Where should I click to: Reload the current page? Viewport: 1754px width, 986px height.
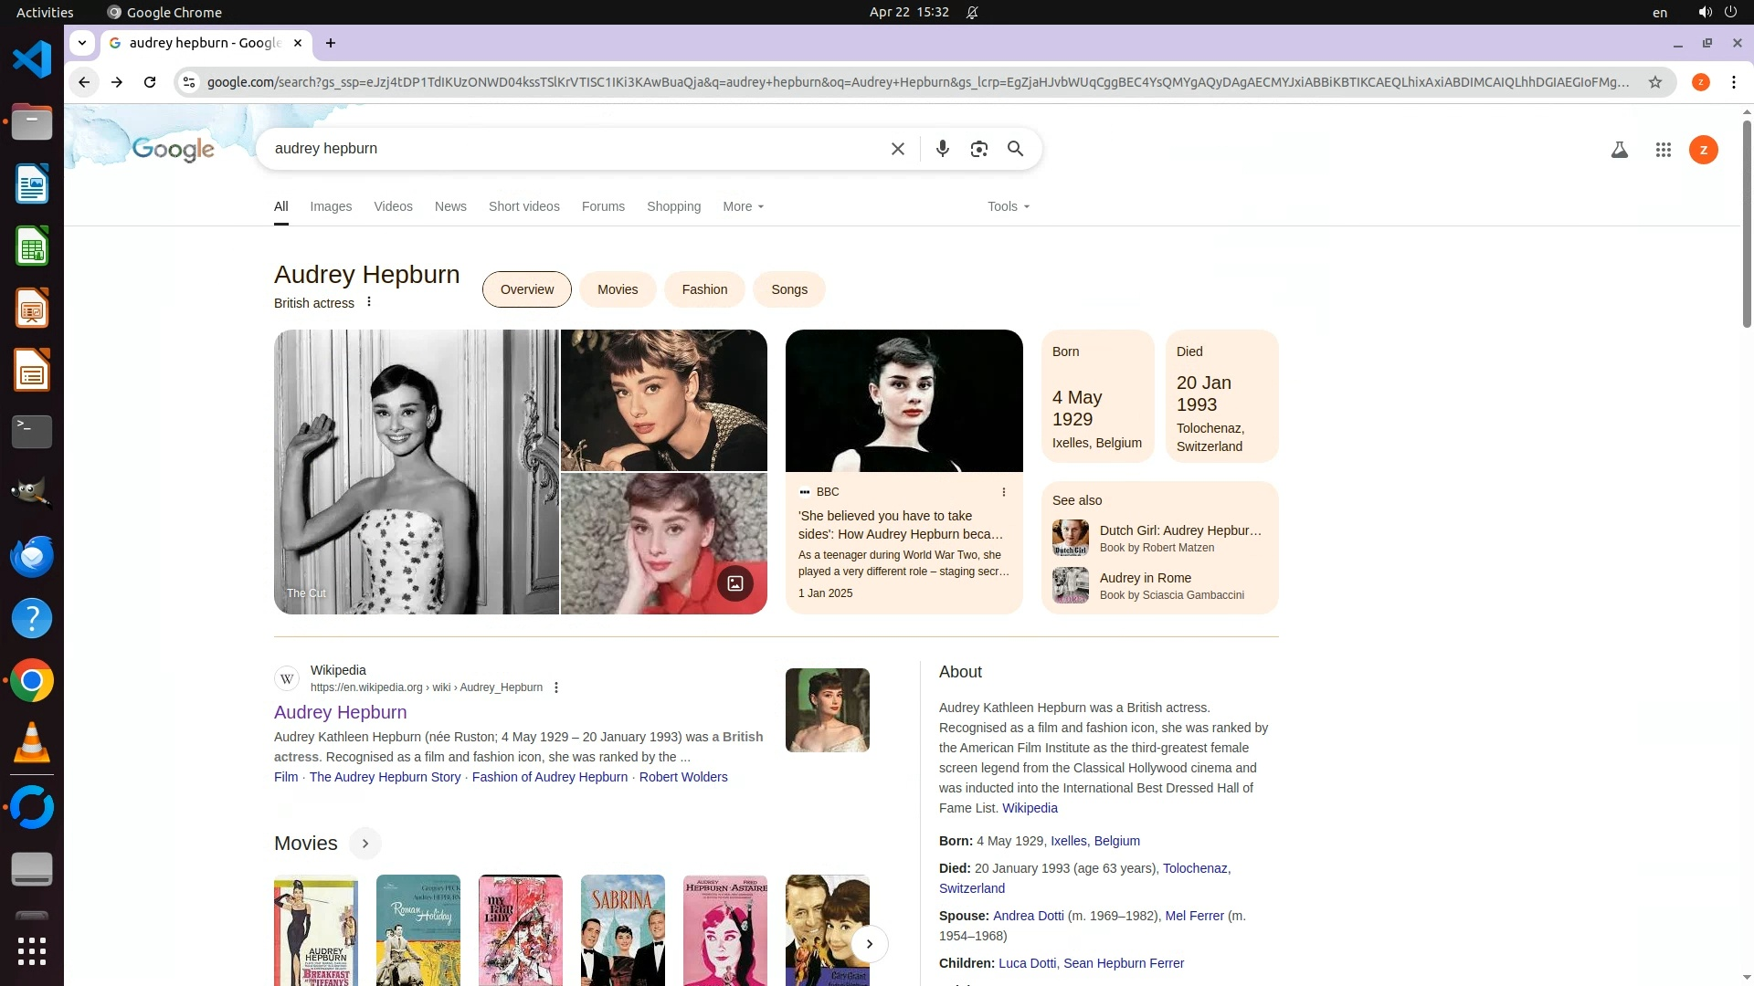coord(150,82)
